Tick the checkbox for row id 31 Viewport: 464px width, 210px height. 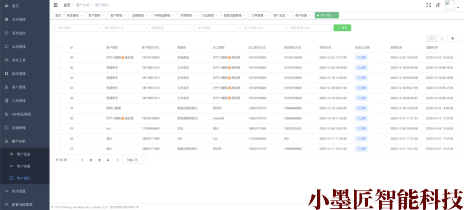click(59, 108)
